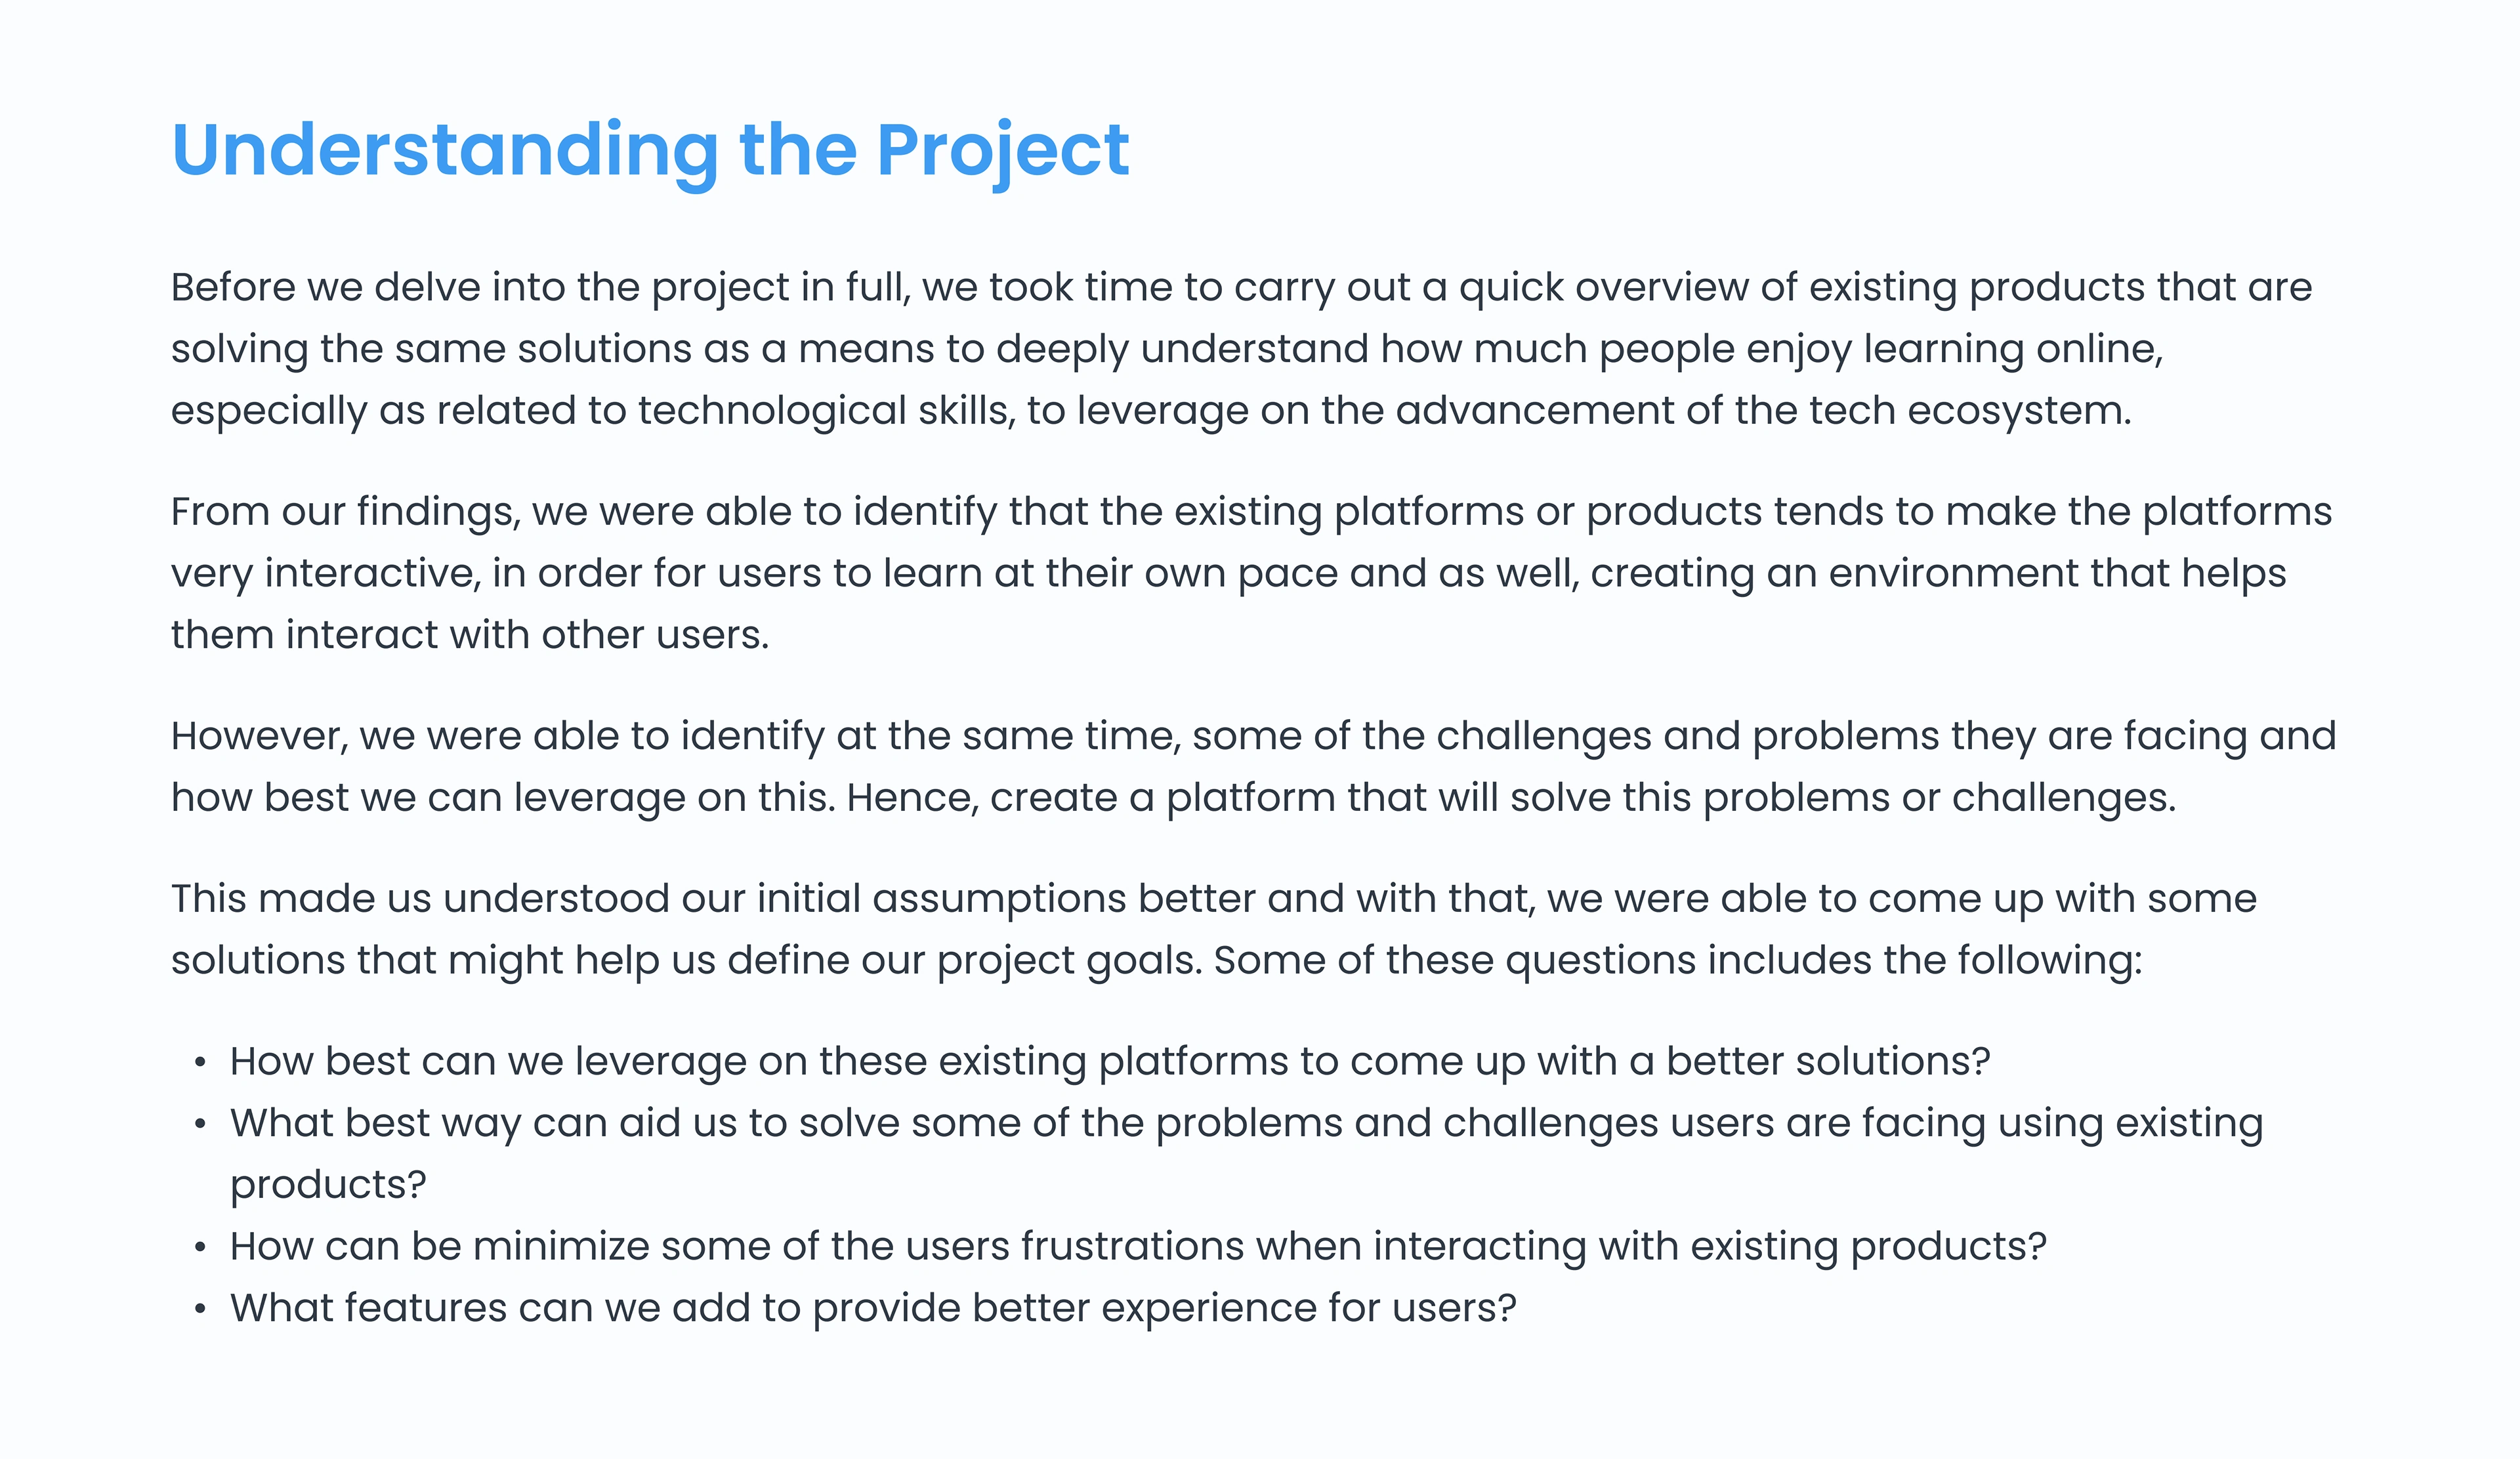Viewport: 2520px width, 1459px height.
Task: Click the bullet dot before "What best way"
Action: [201, 1124]
